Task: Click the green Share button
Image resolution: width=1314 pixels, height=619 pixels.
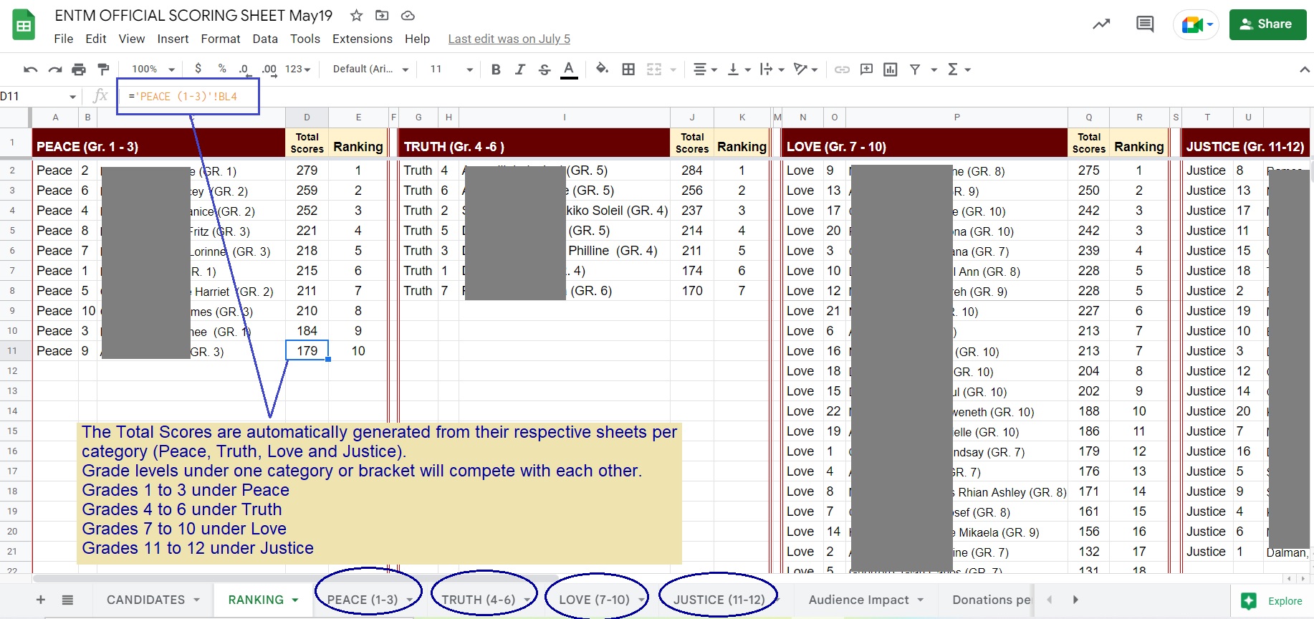Action: coord(1268,24)
